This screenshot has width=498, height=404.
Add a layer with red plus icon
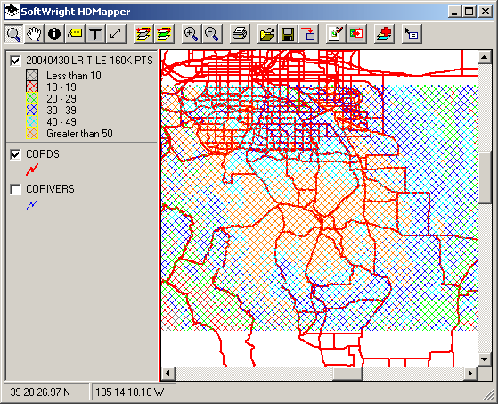coord(384,34)
